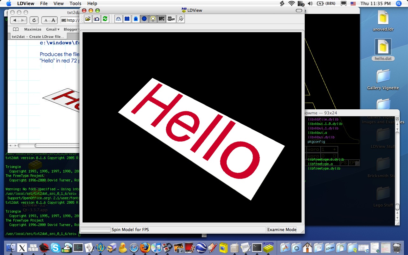The image size is (408, 255).
Task: Enable primitive substitution with the sphere icon
Action: (x=144, y=19)
